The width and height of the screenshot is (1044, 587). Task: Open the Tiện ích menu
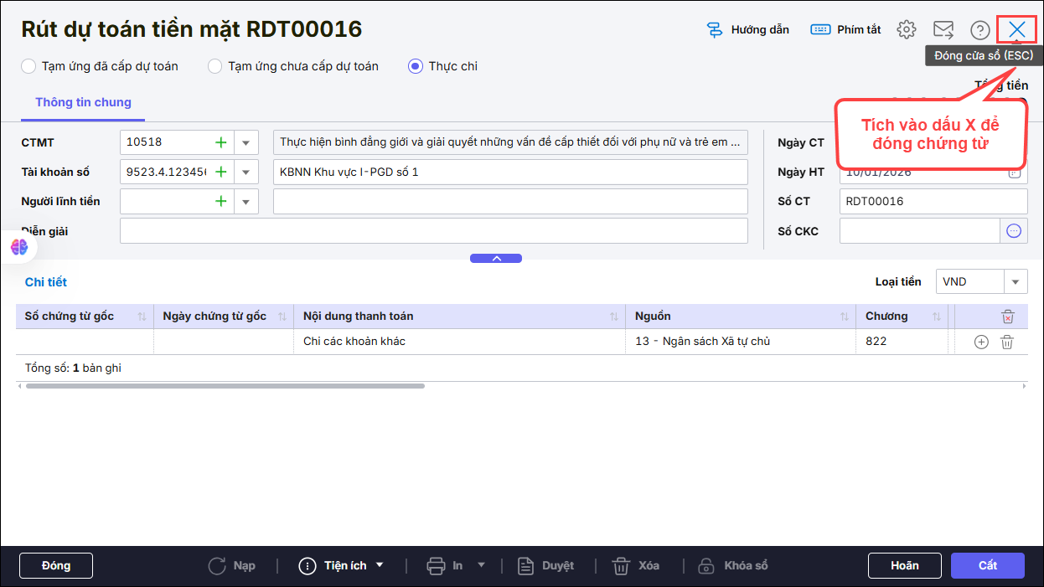click(342, 565)
